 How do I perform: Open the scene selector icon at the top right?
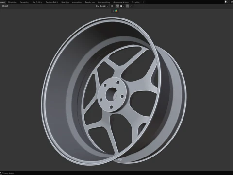click(x=227, y=2)
